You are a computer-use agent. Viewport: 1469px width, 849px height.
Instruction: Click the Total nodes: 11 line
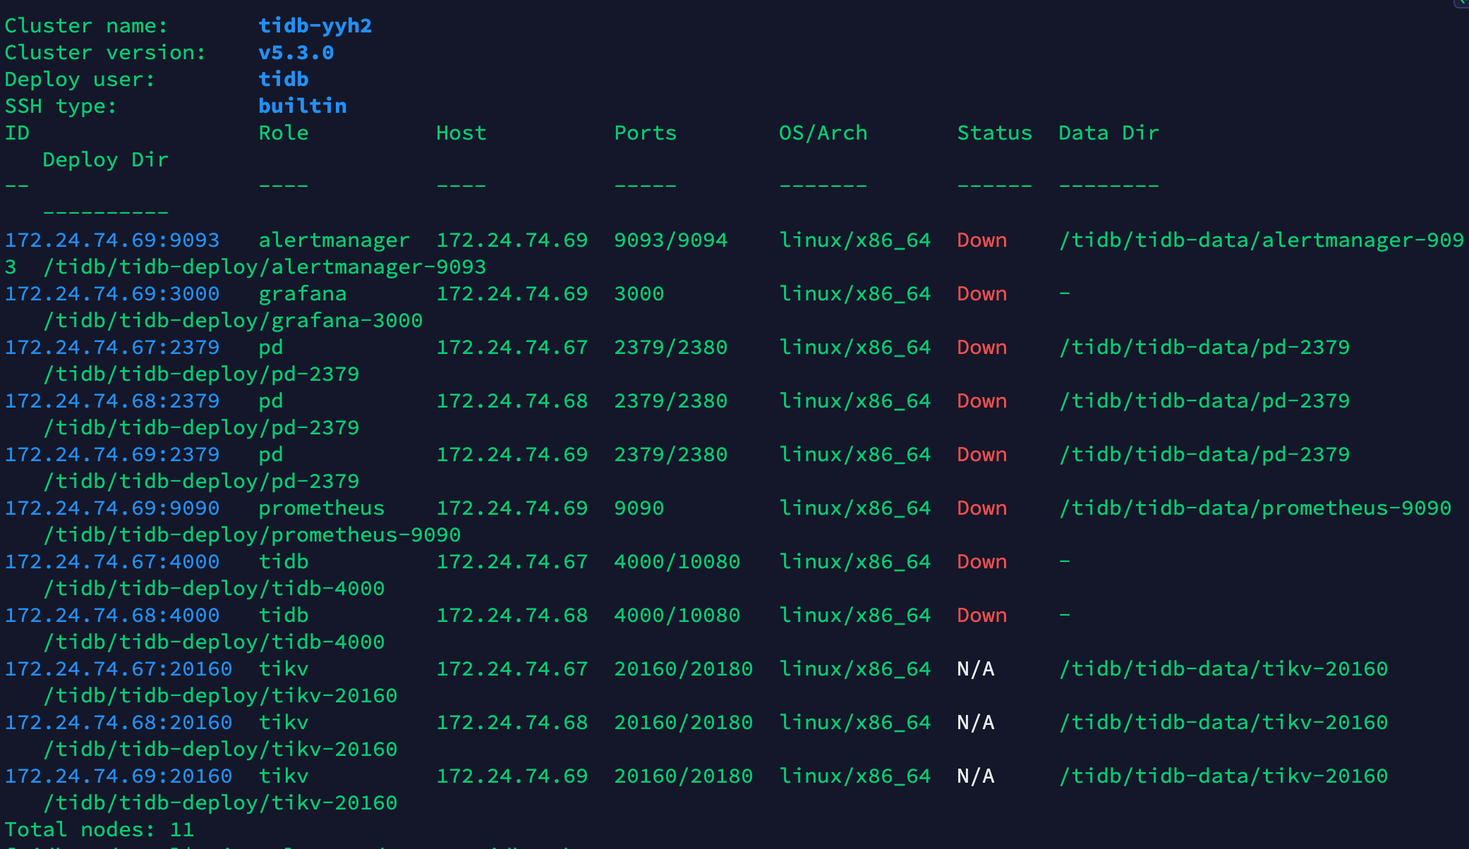coord(99,830)
